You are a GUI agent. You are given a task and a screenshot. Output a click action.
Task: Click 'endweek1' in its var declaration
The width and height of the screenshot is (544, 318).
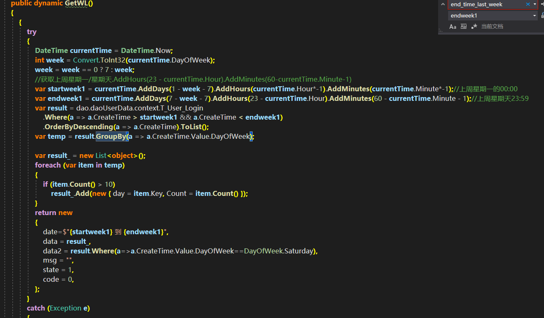[x=65, y=98]
